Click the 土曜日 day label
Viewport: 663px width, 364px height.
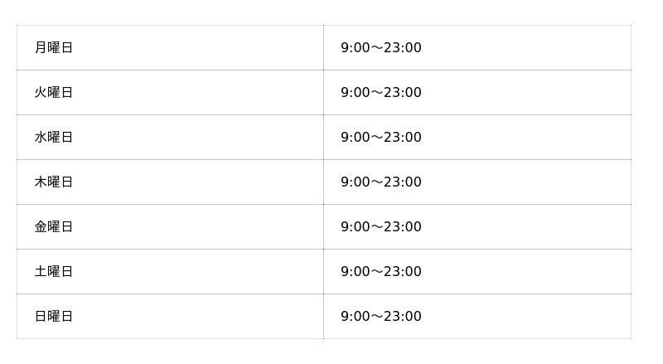pyautogui.click(x=54, y=272)
